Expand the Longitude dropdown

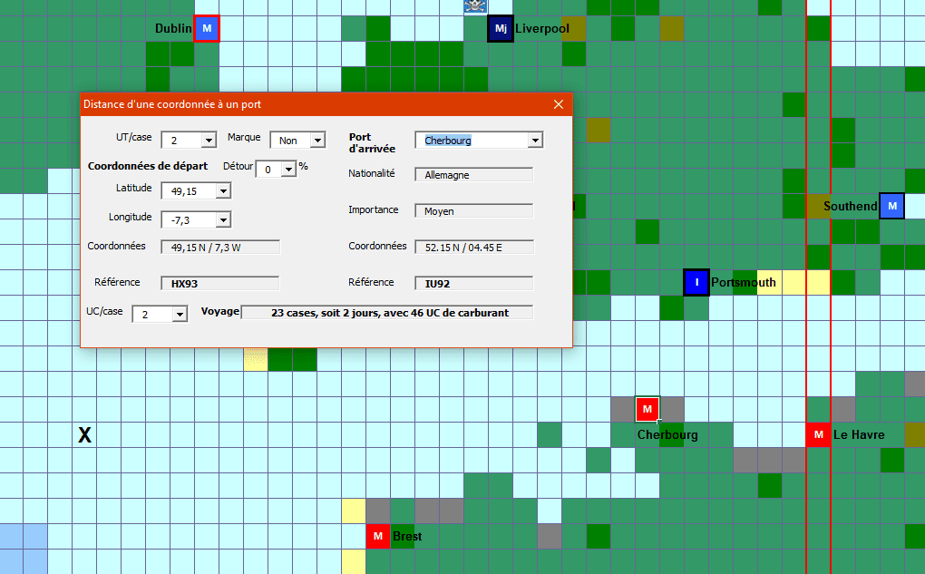tap(223, 220)
